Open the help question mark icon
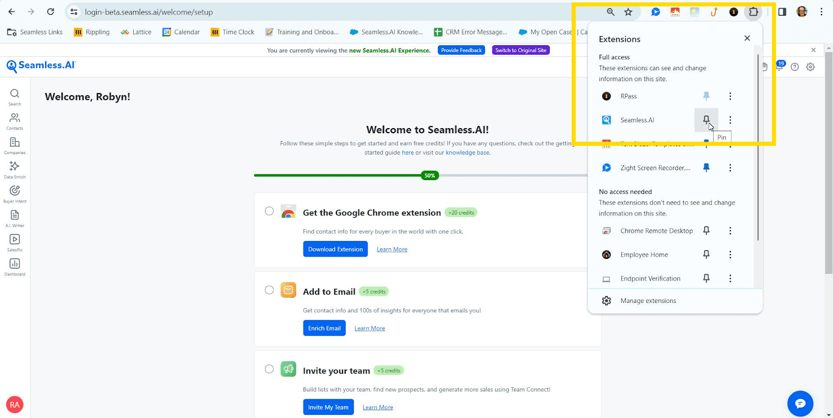 794,67
